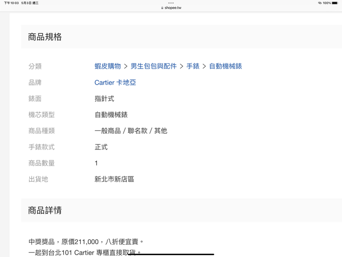This screenshot has width=342, height=257.
Task: Tap the focus link icon near 100%
Action: point(320,3)
